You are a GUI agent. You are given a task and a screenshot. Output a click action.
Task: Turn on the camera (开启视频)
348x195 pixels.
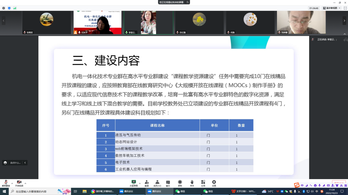(x=19, y=183)
